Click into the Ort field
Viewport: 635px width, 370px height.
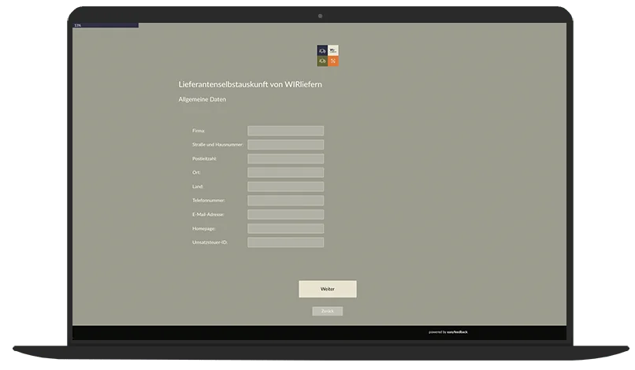click(x=285, y=172)
